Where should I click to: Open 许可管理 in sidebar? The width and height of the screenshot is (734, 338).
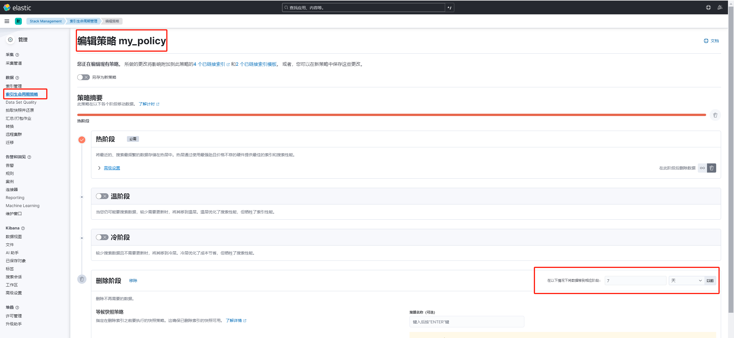[14, 316]
